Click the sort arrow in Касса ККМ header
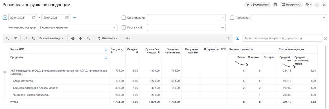The height and width of the screenshot is (109, 329). 106,50
